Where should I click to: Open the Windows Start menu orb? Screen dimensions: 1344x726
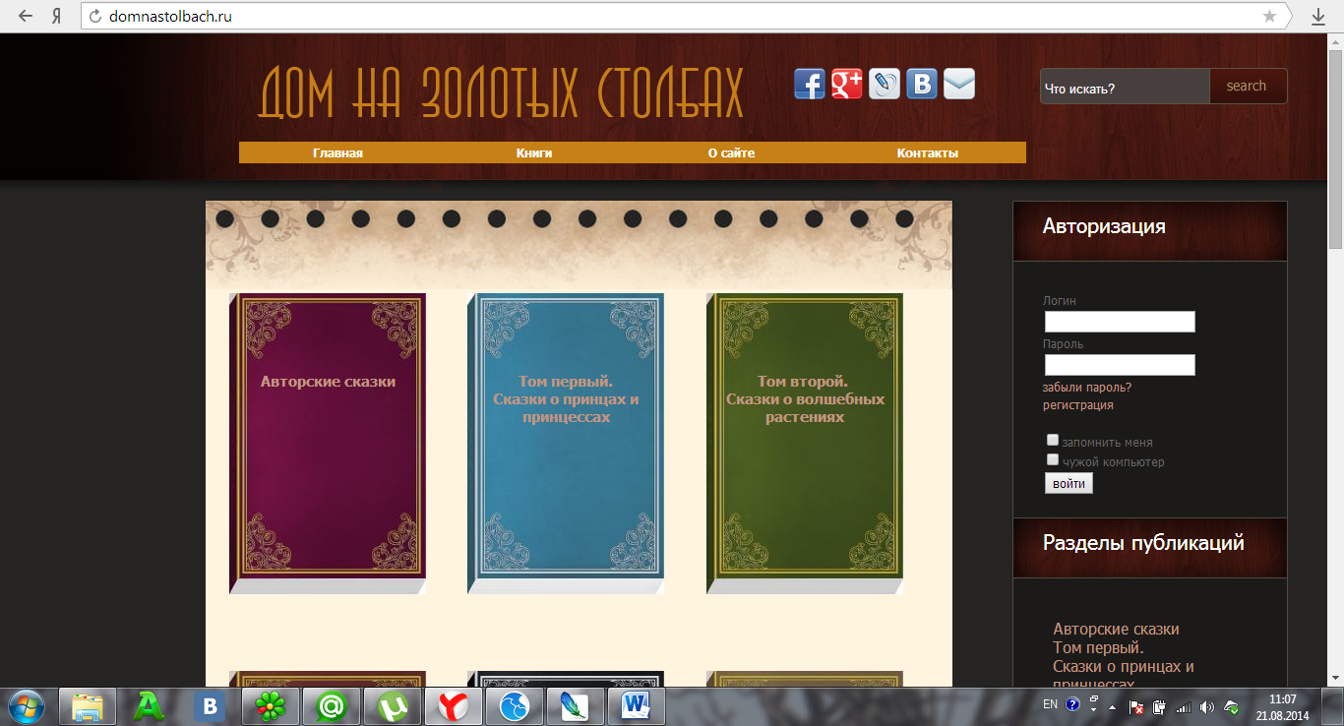point(27,706)
